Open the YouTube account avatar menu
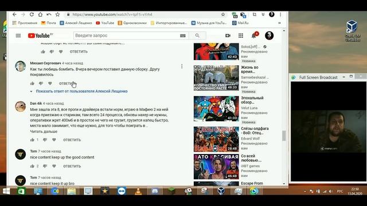The width and height of the screenshot is (367, 206). [269, 35]
